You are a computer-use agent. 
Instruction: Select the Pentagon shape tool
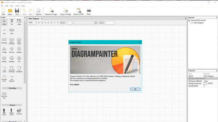[19, 50]
